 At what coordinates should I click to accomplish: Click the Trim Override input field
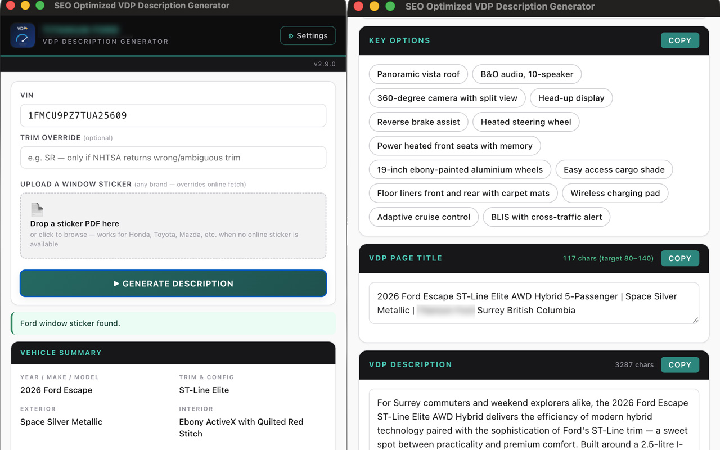[x=173, y=157]
